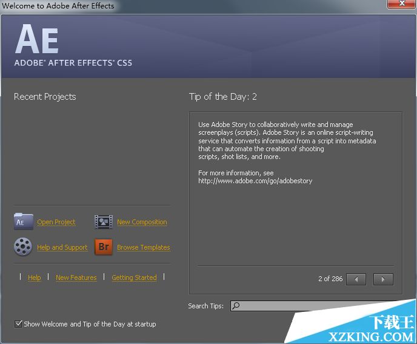Click the adobestory URL text in tip
The height and width of the screenshot is (344, 417).
pyautogui.click(x=255, y=181)
